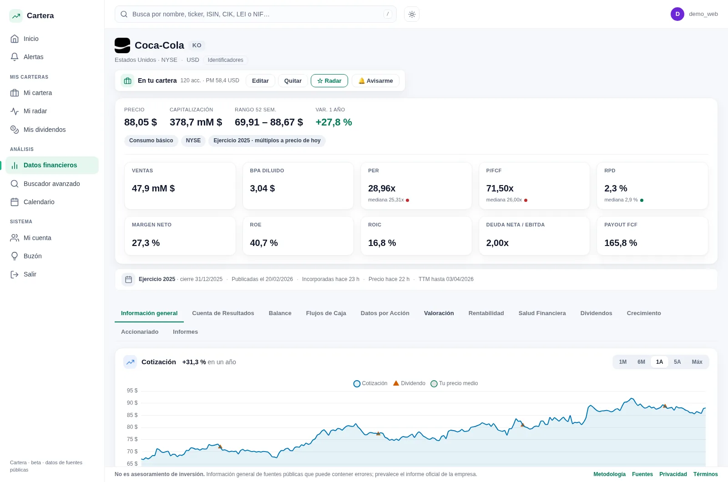Toggle Tu precio medio legend entry
728x482 pixels.
click(x=454, y=383)
